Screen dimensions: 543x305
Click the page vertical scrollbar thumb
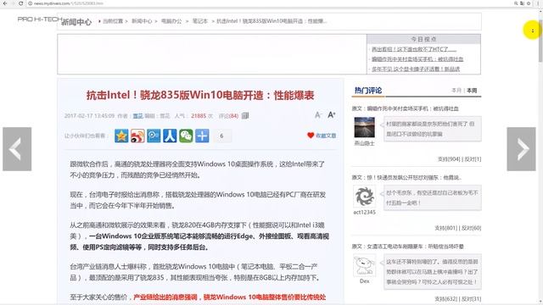(540, 41)
